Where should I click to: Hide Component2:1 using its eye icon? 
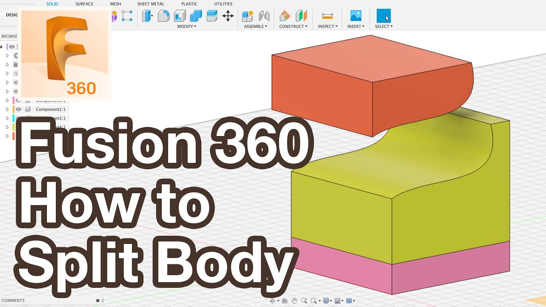click(x=19, y=109)
